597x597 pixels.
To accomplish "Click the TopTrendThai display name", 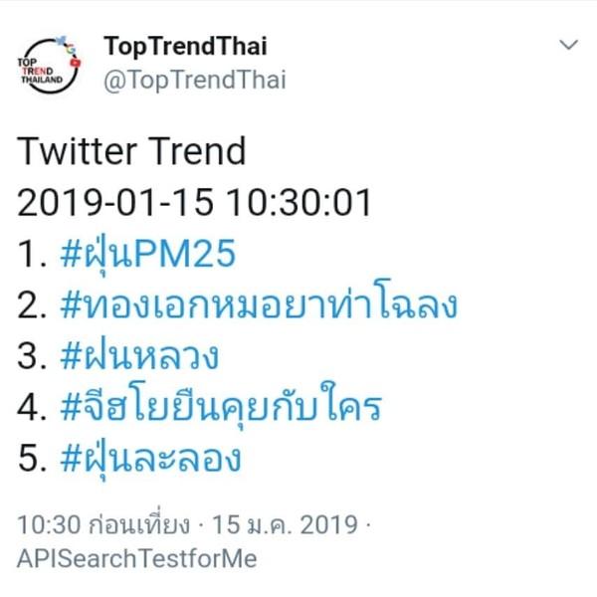I will [x=185, y=47].
